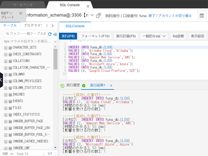Expand the COLUMNS table node
Screen dimensions: 208x156
[x=6, y=75]
